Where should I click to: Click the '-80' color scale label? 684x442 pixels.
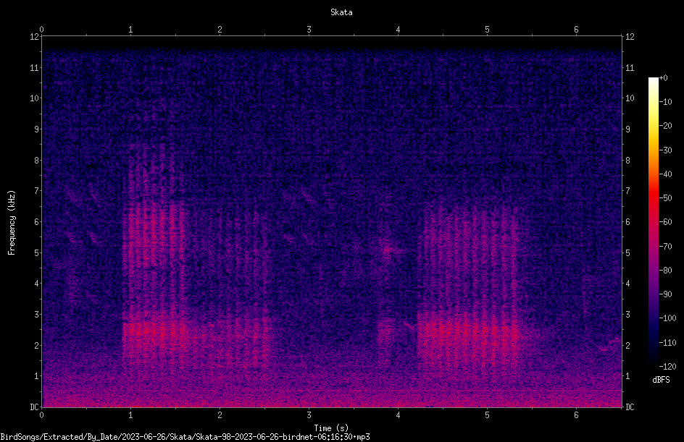click(665, 271)
